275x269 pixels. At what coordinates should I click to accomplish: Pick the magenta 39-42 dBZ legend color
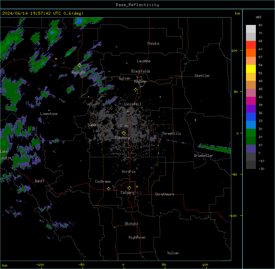tap(251, 101)
